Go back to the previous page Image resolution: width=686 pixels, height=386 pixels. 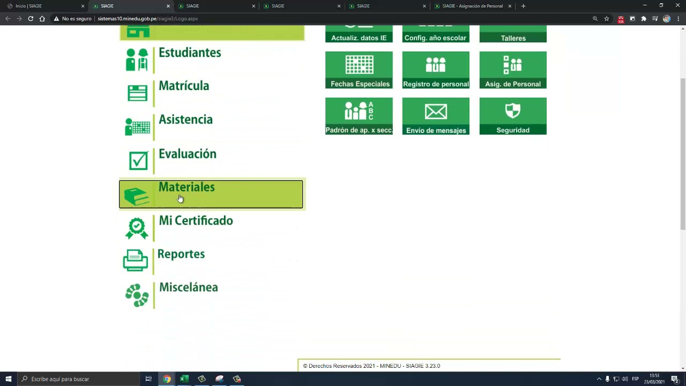pos(8,18)
